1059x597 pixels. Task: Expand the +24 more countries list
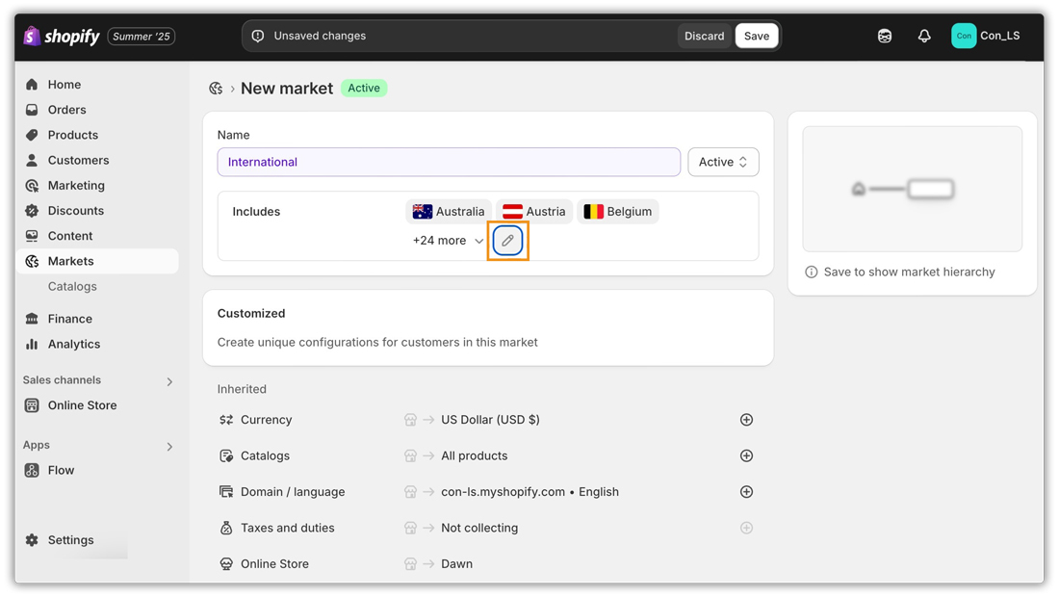[448, 241]
